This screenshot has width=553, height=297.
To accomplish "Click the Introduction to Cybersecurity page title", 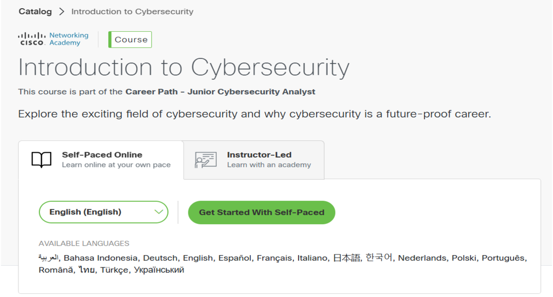I will (x=184, y=68).
